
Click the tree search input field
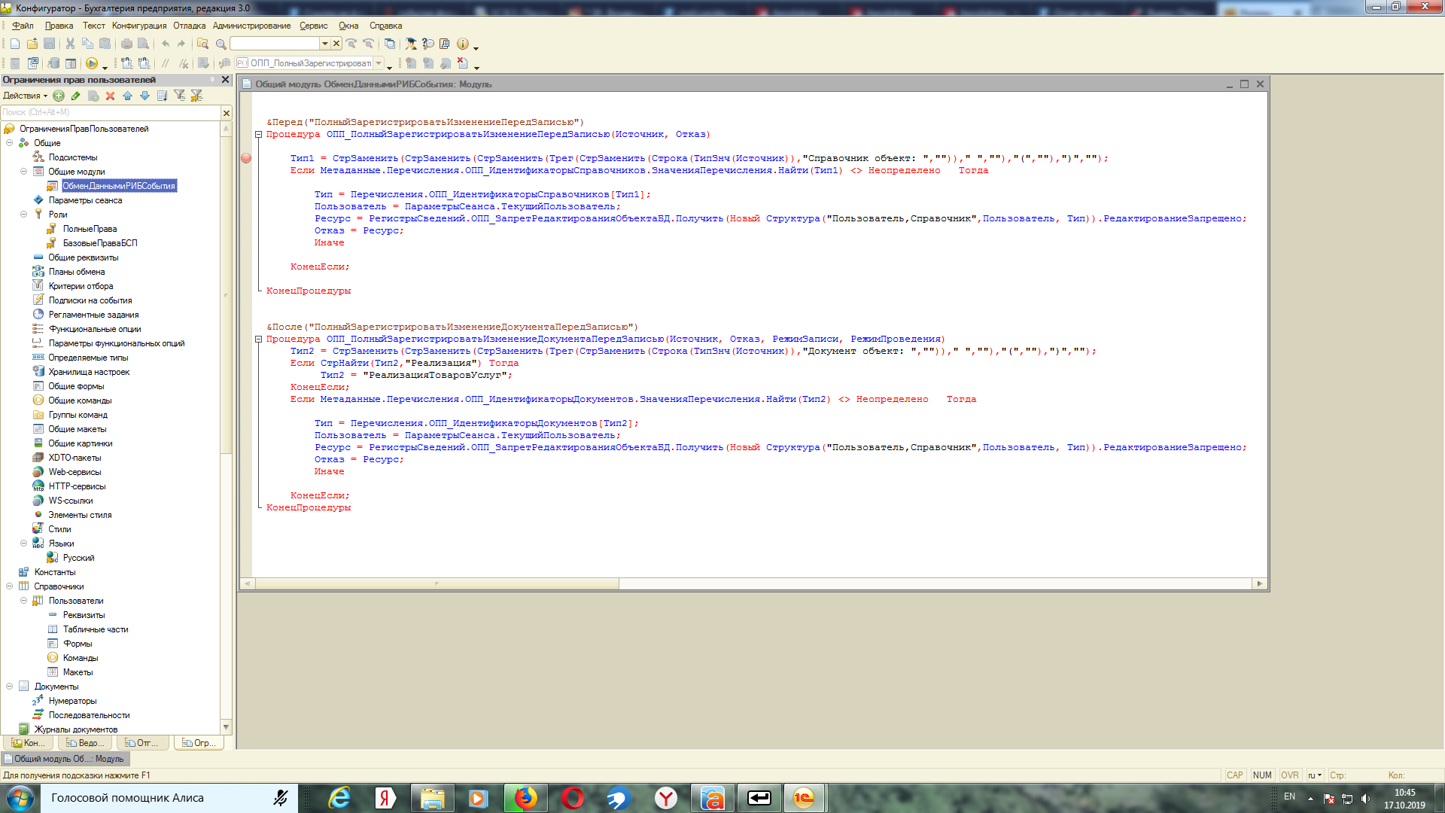pos(111,112)
